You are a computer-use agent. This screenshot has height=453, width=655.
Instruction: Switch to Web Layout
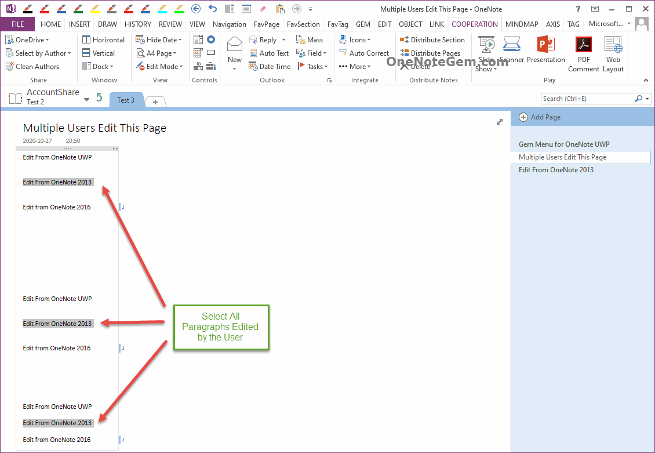[613, 55]
